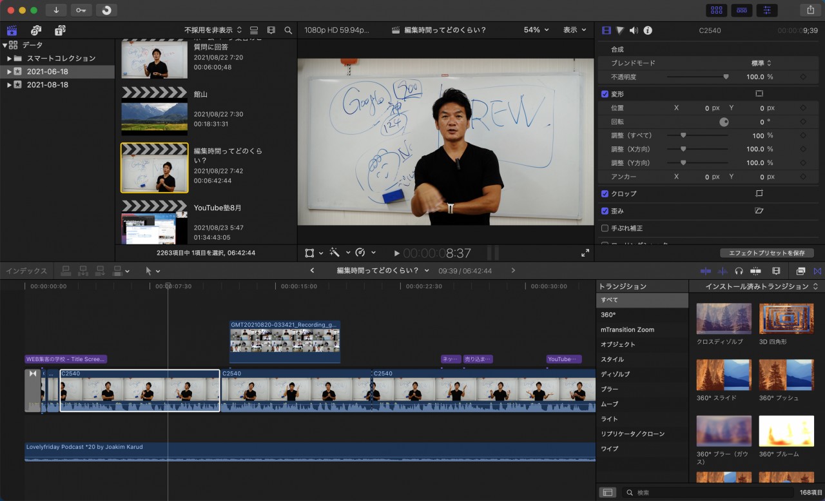Screen dimensions: 825x501
Task: Open ブレンドモード 標準 dropdown
Action: pyautogui.click(x=761, y=63)
